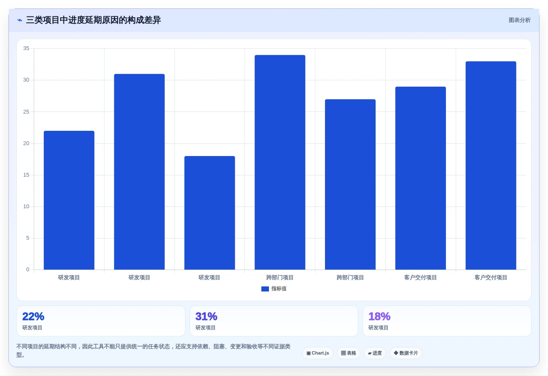Open the 18% 研发项目 stat card
Image resolution: width=548 pixels, height=376 pixels.
447,321
